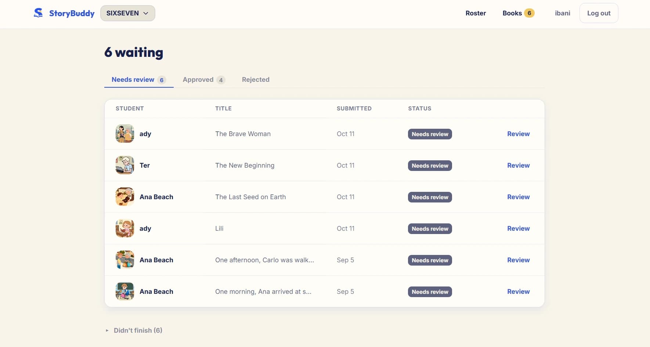Click the ibani username
This screenshot has height=347, width=650.
[562, 13]
